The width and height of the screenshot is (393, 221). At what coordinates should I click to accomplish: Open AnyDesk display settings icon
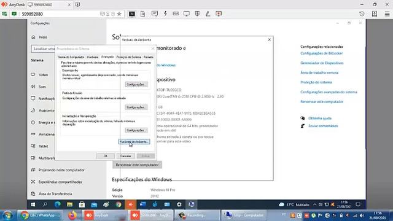pos(187,14)
